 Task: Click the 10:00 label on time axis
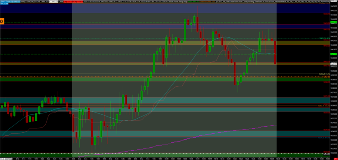pyautogui.click(x=167, y=159)
